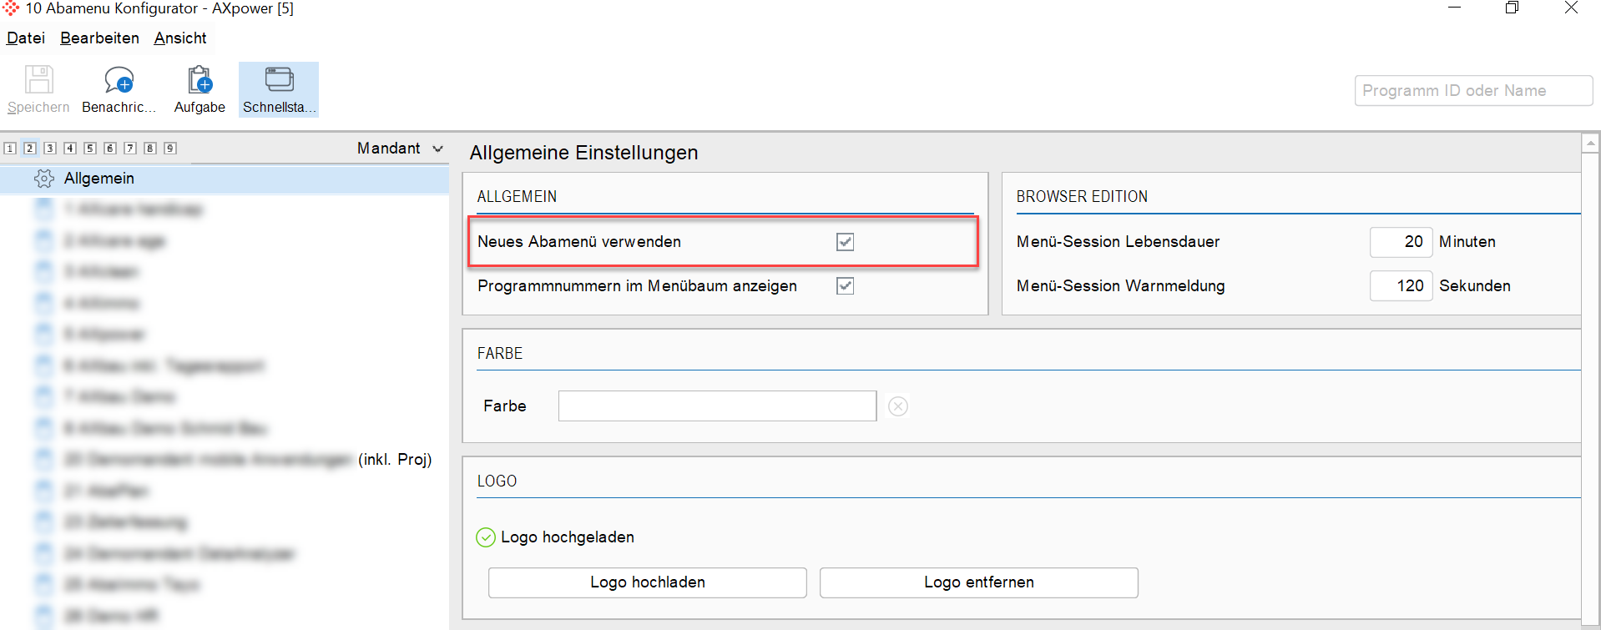The width and height of the screenshot is (1601, 630).
Task: Select tree level 6 button
Action: [110, 149]
